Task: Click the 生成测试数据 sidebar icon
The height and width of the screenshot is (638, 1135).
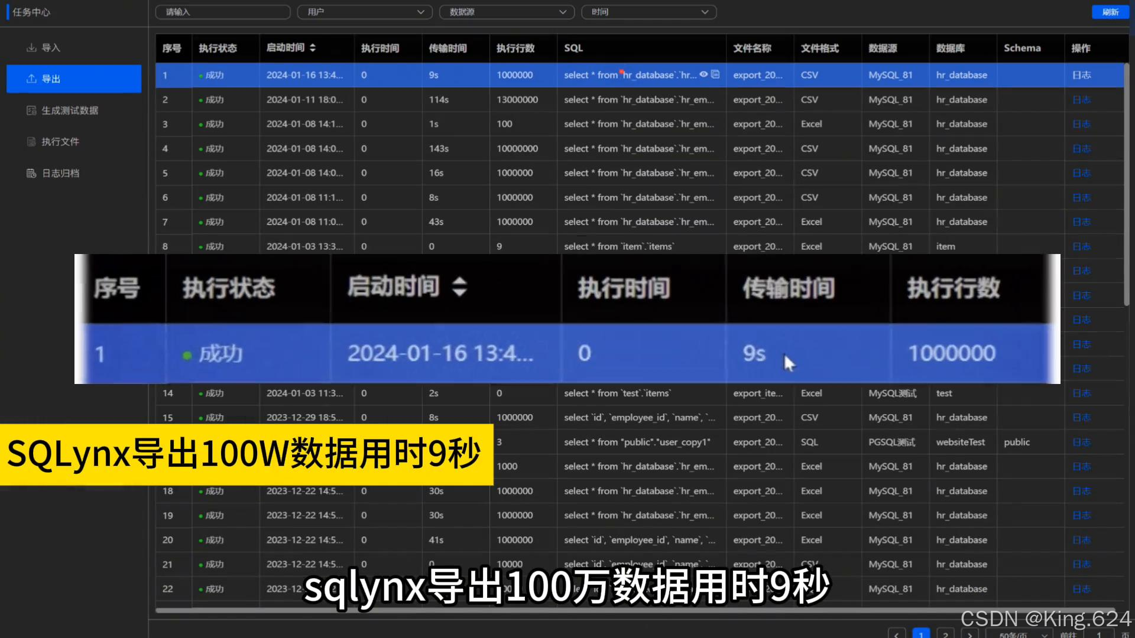Action: tap(31, 110)
